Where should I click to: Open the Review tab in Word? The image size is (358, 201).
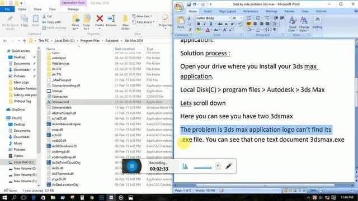289,11
